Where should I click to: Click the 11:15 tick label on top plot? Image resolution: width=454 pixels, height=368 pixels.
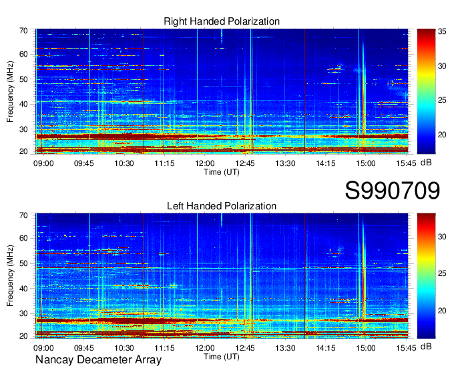pyautogui.click(x=164, y=163)
